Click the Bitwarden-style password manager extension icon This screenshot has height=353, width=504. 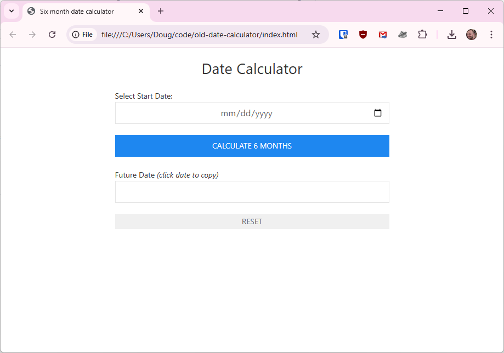point(343,35)
